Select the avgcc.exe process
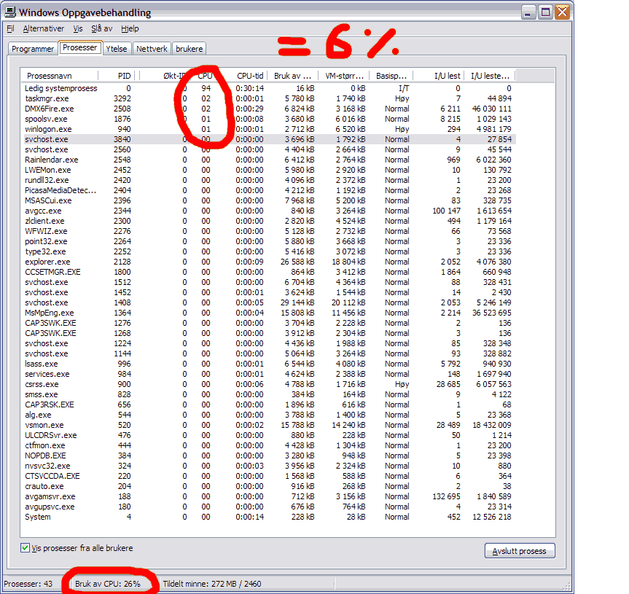This screenshot has width=629, height=594. coord(268,211)
